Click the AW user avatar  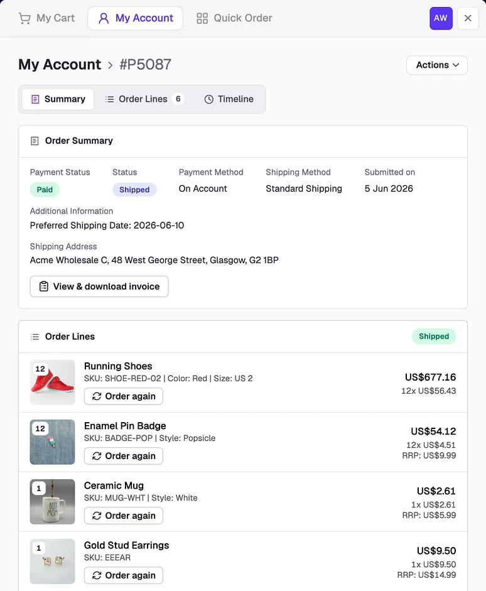coord(441,18)
